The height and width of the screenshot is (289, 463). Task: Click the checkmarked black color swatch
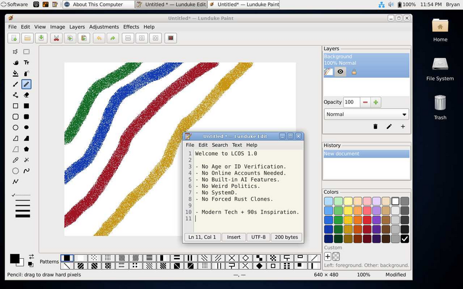(x=405, y=238)
